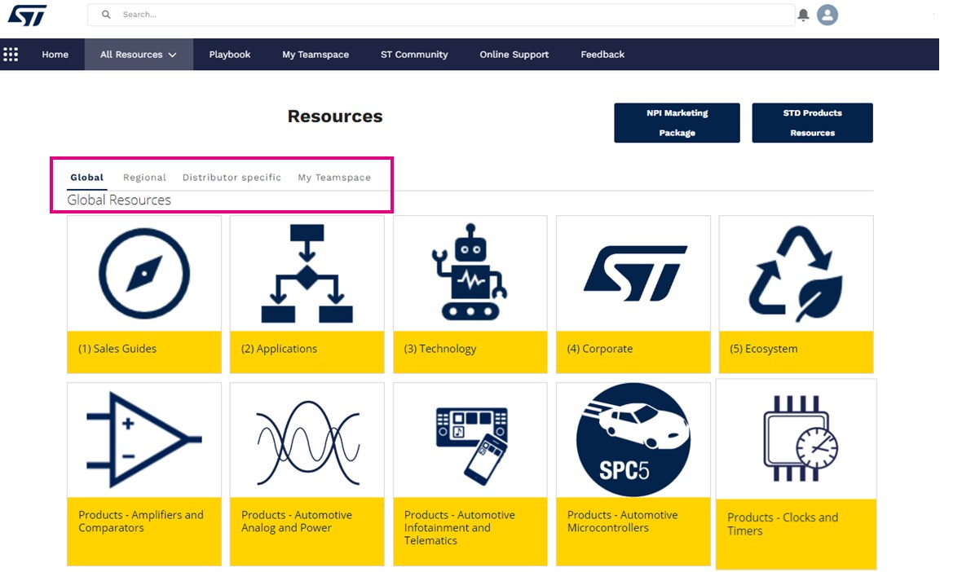This screenshot has width=962, height=572.
Task: Go to Playbook in navigation bar
Action: click(x=230, y=55)
